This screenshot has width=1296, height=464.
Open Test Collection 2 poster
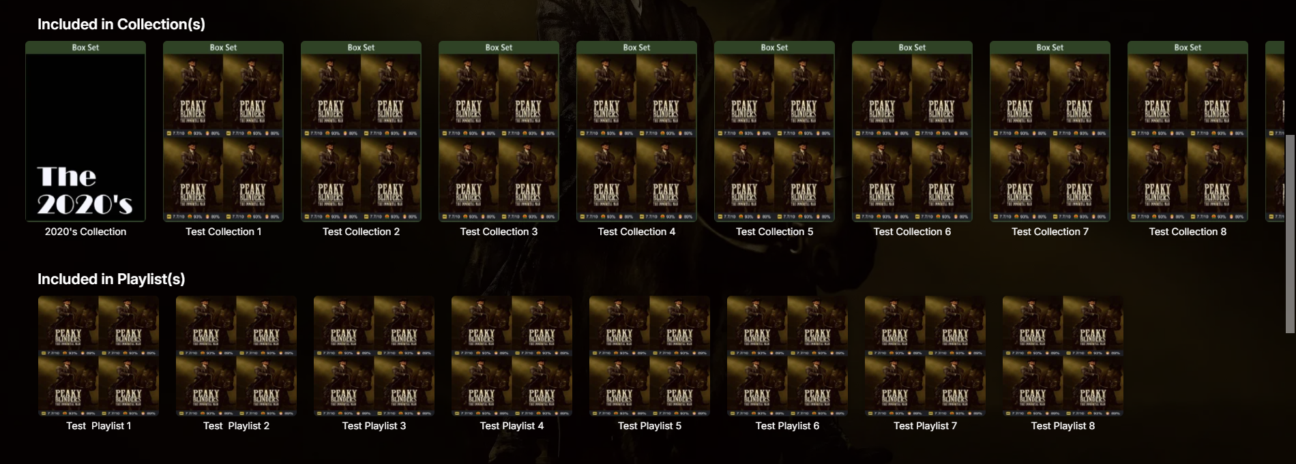[x=361, y=132]
